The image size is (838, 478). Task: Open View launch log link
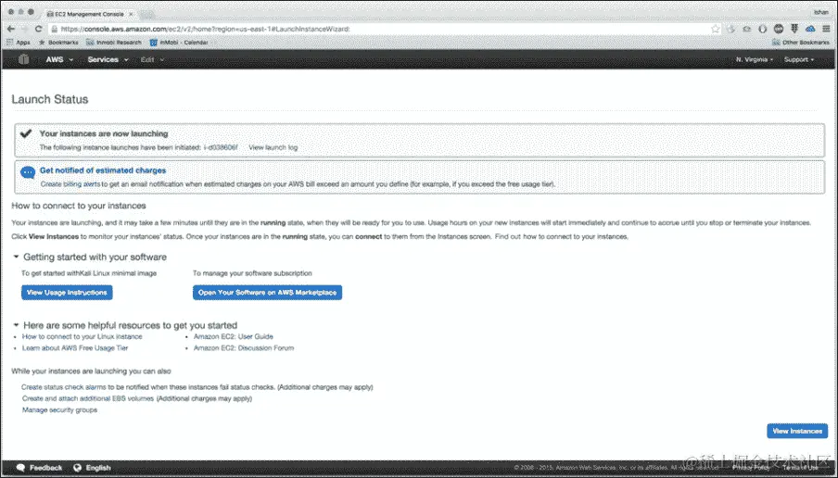pos(273,147)
